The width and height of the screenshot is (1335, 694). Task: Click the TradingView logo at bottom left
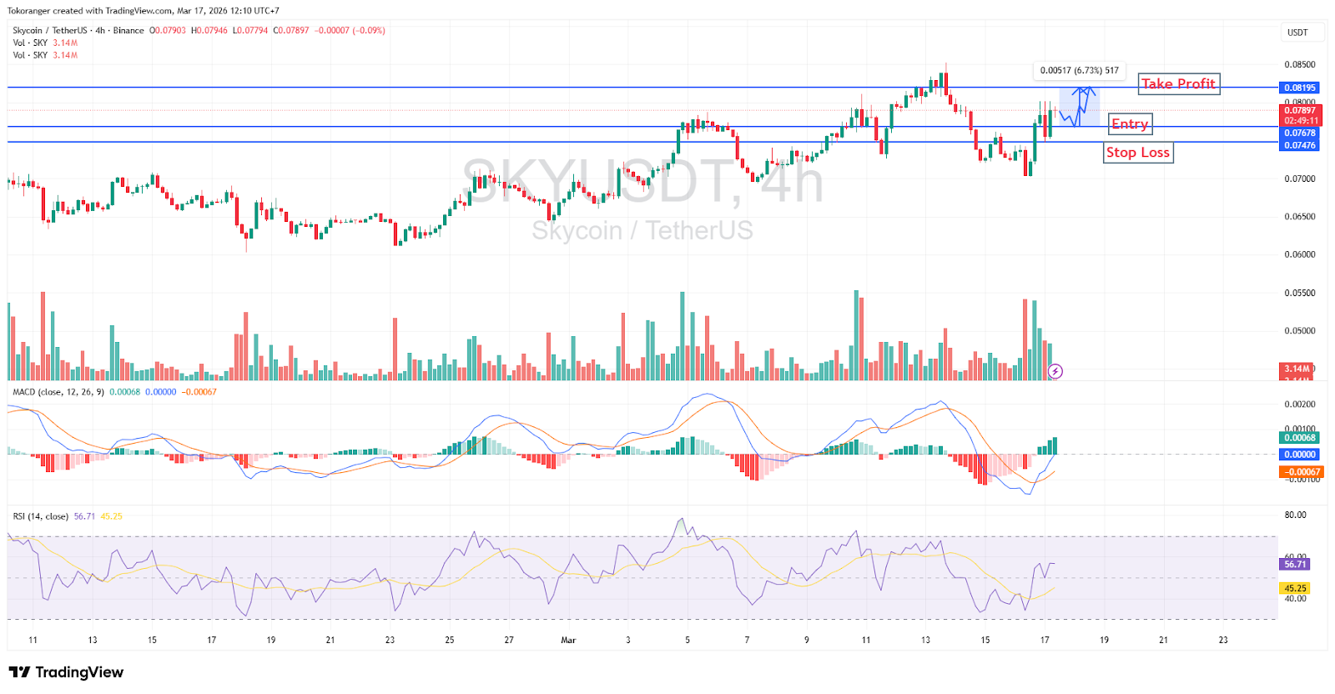click(x=67, y=672)
